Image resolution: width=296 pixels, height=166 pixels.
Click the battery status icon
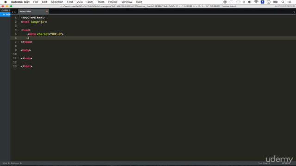276,2
